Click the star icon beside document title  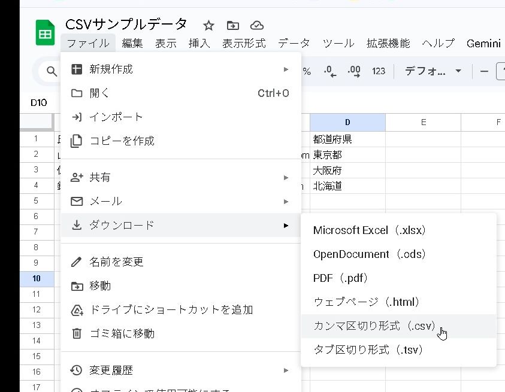click(208, 25)
